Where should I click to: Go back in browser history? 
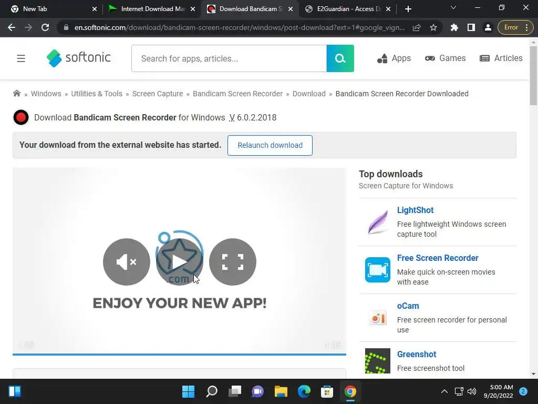(x=12, y=27)
